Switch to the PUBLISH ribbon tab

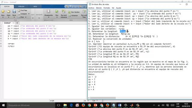point(21,7)
